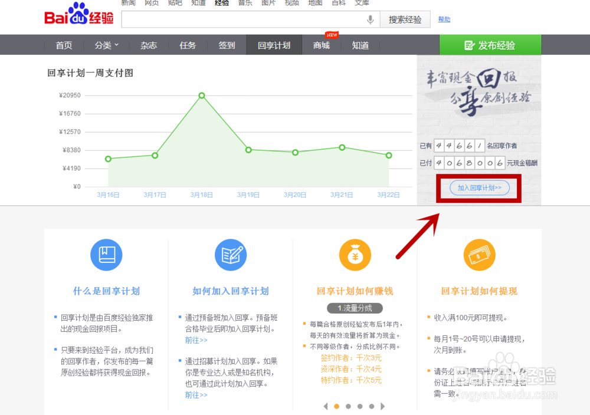Click the wallet icon above 回享计划如何提现
Image resolution: width=590 pixels, height=415 pixels.
pyautogui.click(x=479, y=255)
